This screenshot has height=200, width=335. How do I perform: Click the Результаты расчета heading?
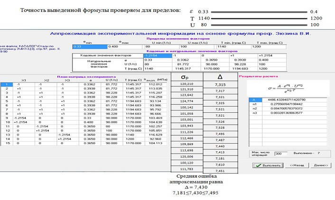258,76
